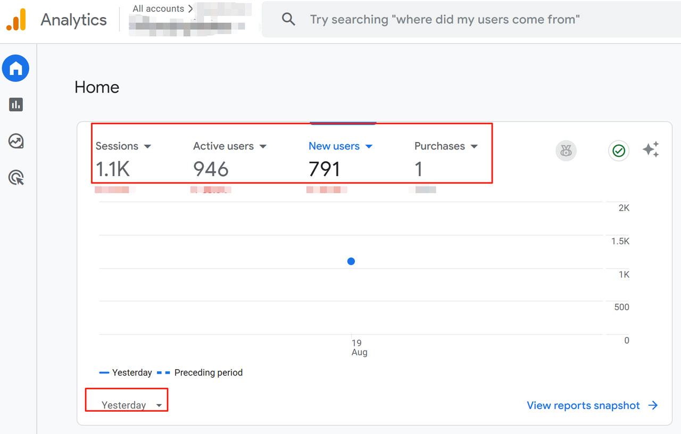
Task: Open Advertising from the sidebar cursor icon
Action: tap(16, 178)
